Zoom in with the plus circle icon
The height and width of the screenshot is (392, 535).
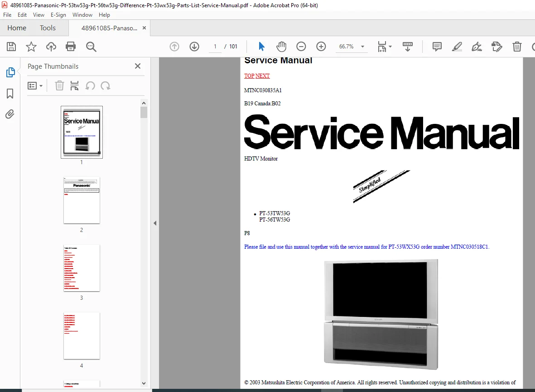tap(321, 47)
